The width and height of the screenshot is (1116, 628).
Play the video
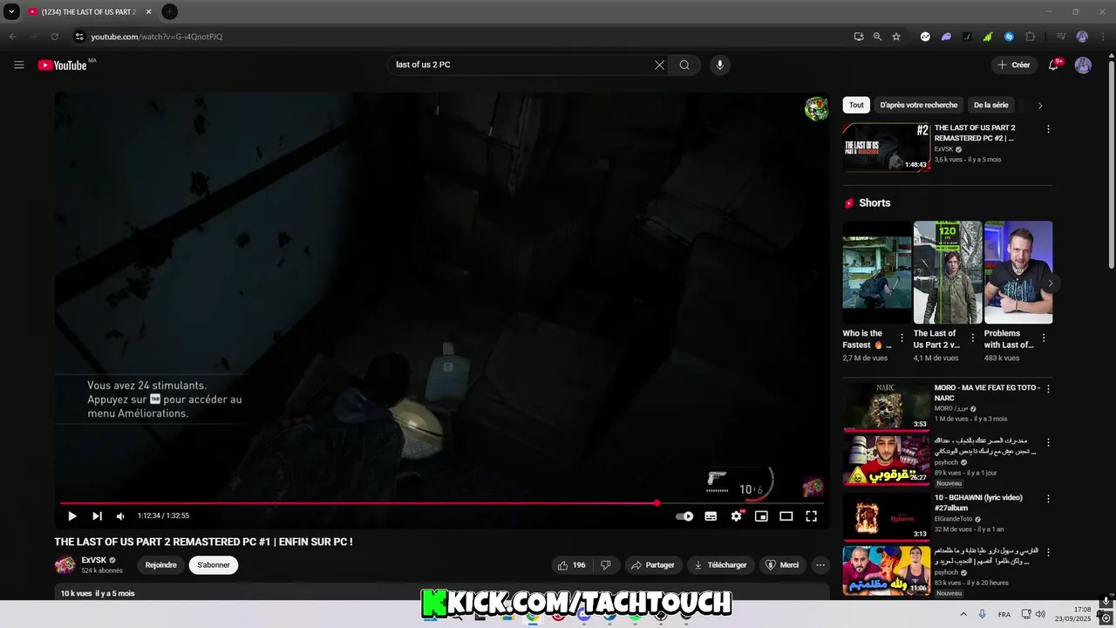coord(72,516)
